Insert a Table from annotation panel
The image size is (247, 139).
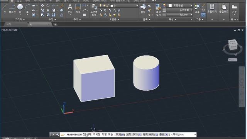point(84,15)
